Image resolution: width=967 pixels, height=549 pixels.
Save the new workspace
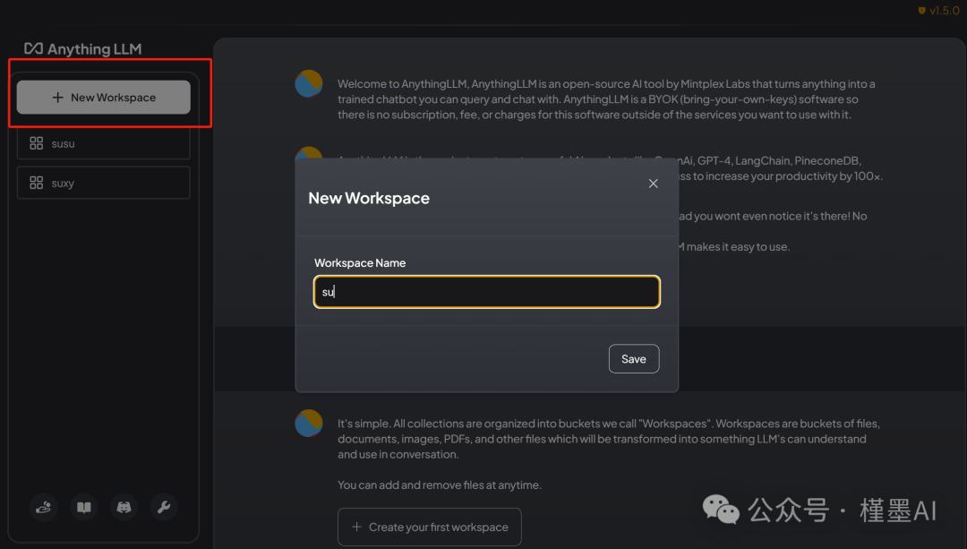[x=633, y=359]
